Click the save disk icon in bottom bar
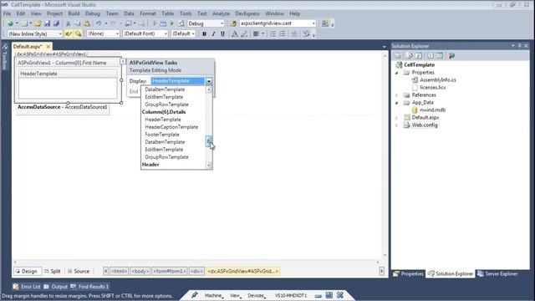The width and height of the screenshot is (535, 301). 329,295
